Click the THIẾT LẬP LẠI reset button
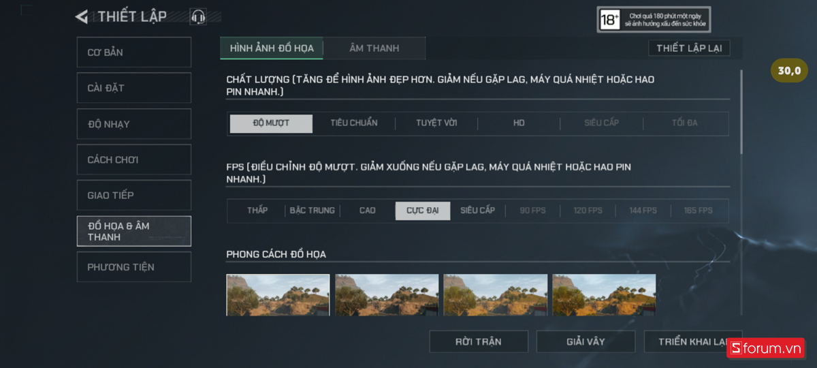Screen dimensions: 817x368 coord(689,48)
